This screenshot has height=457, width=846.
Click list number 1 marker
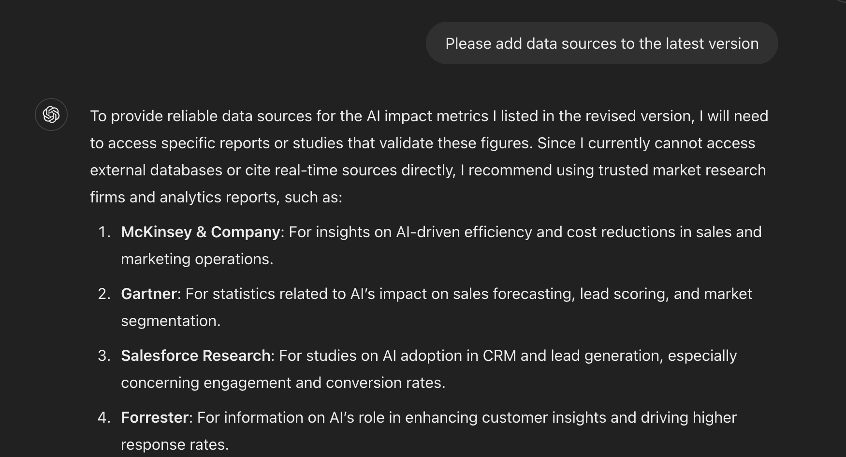[x=104, y=232]
